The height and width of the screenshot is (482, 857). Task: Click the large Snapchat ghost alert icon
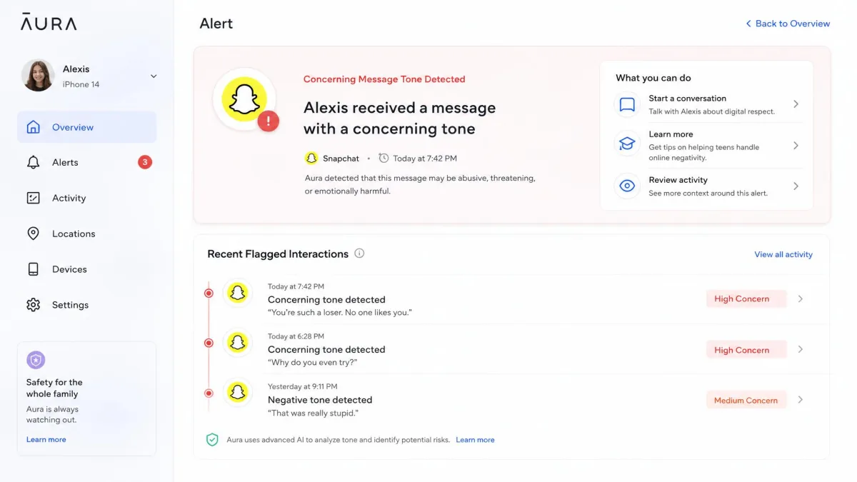tap(244, 99)
